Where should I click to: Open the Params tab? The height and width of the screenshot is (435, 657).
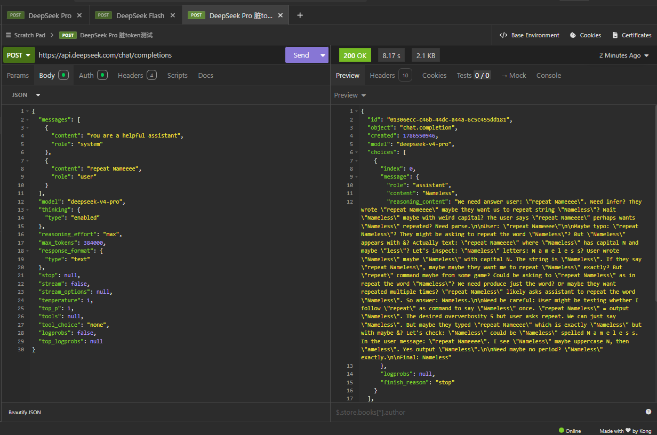(x=18, y=75)
